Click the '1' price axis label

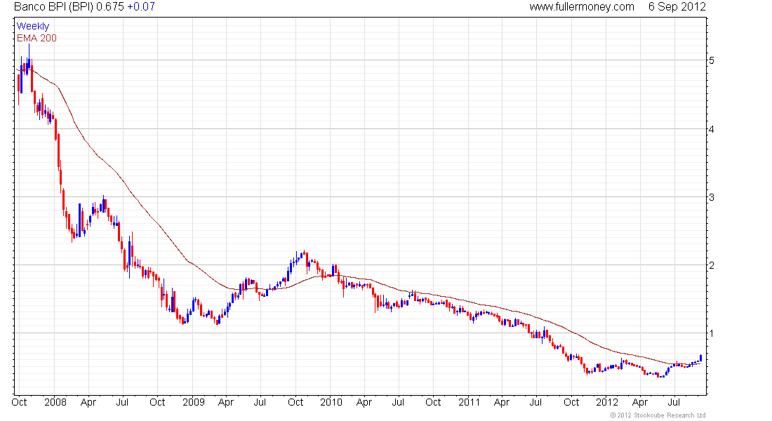(x=712, y=333)
